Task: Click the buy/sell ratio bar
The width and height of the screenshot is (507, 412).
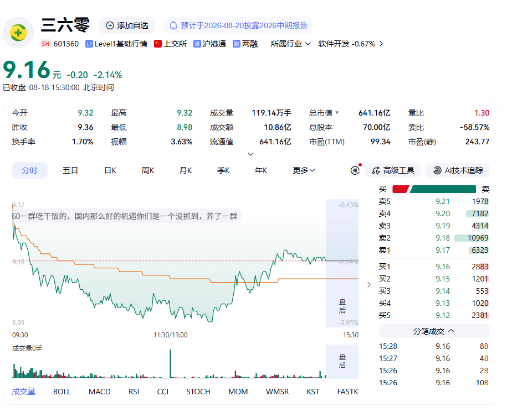Action: coord(434,189)
